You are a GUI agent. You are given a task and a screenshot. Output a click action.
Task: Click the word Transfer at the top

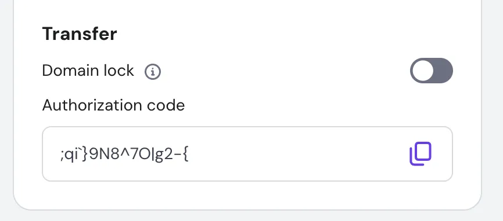(x=80, y=34)
